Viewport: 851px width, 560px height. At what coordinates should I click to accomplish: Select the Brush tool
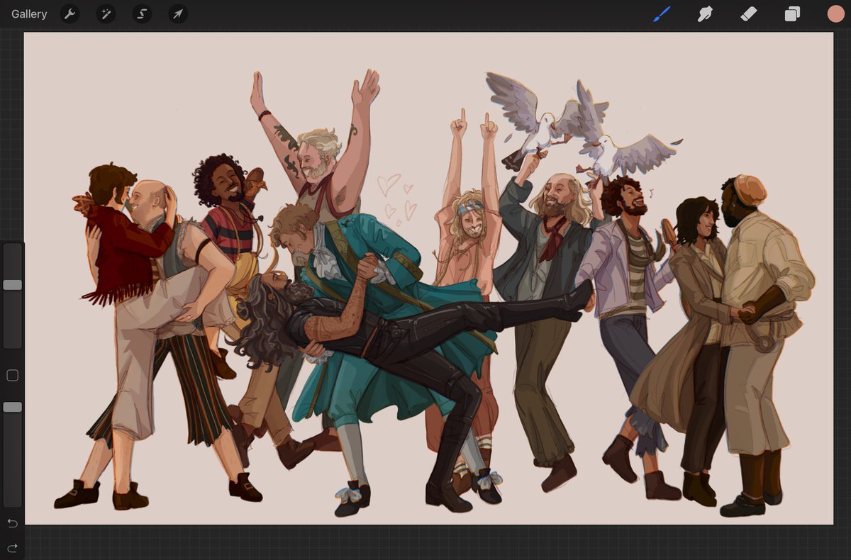(662, 13)
